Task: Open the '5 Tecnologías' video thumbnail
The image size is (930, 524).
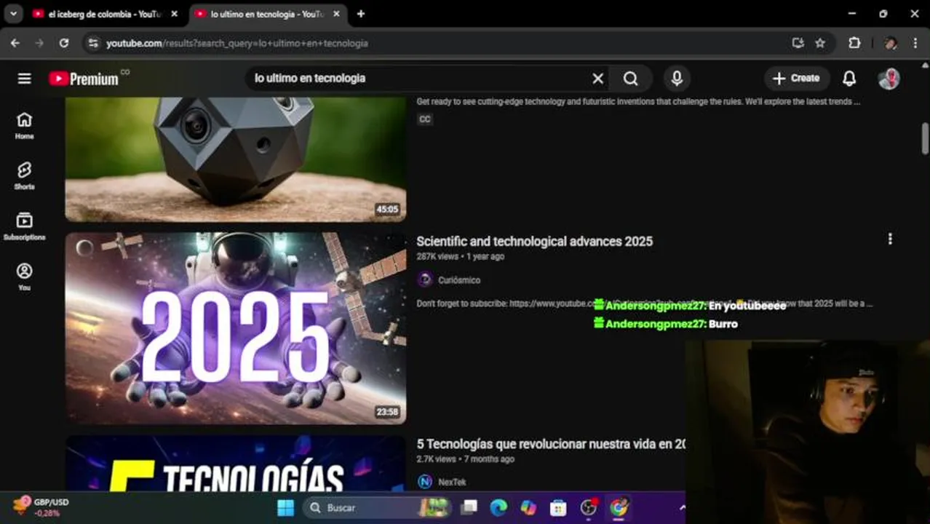Action: click(x=236, y=464)
